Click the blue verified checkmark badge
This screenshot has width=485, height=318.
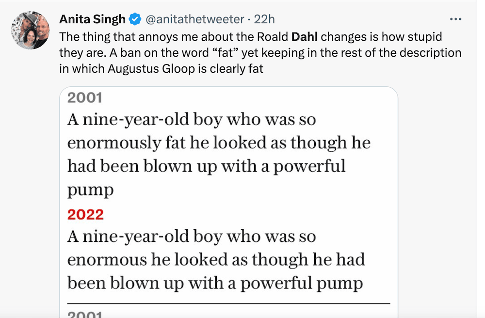[135, 19]
